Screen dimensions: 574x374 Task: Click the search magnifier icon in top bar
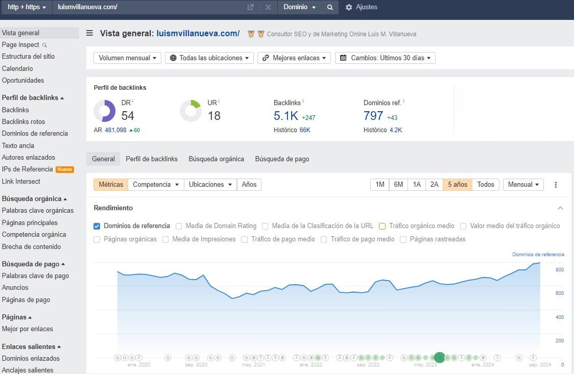(x=330, y=7)
